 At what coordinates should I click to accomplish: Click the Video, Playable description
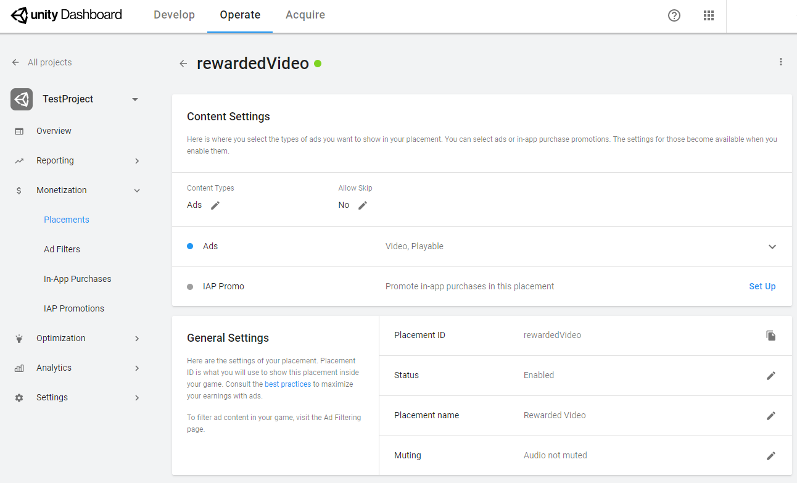[415, 246]
